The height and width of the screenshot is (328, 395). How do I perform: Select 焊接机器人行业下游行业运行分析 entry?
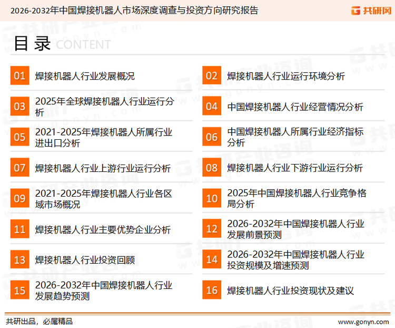pyautogui.click(x=295, y=168)
